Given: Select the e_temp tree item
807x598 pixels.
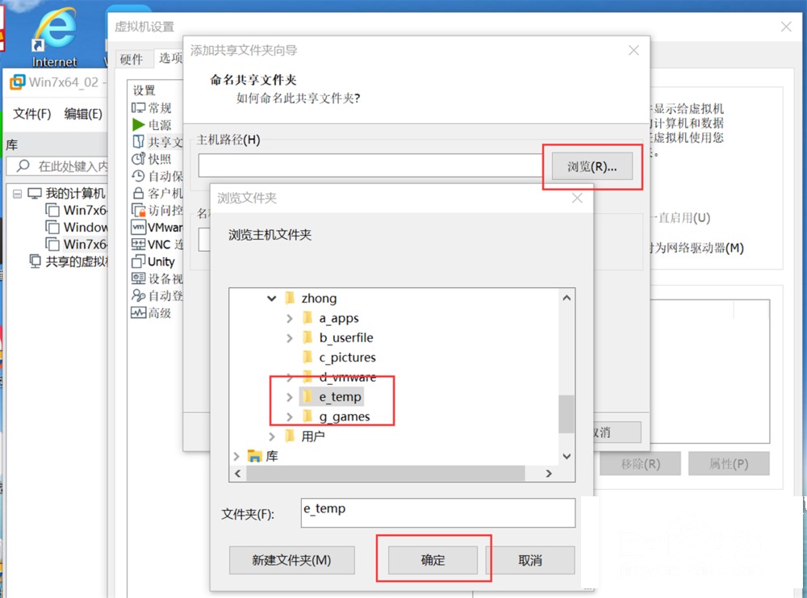Looking at the screenshot, I should (x=340, y=397).
